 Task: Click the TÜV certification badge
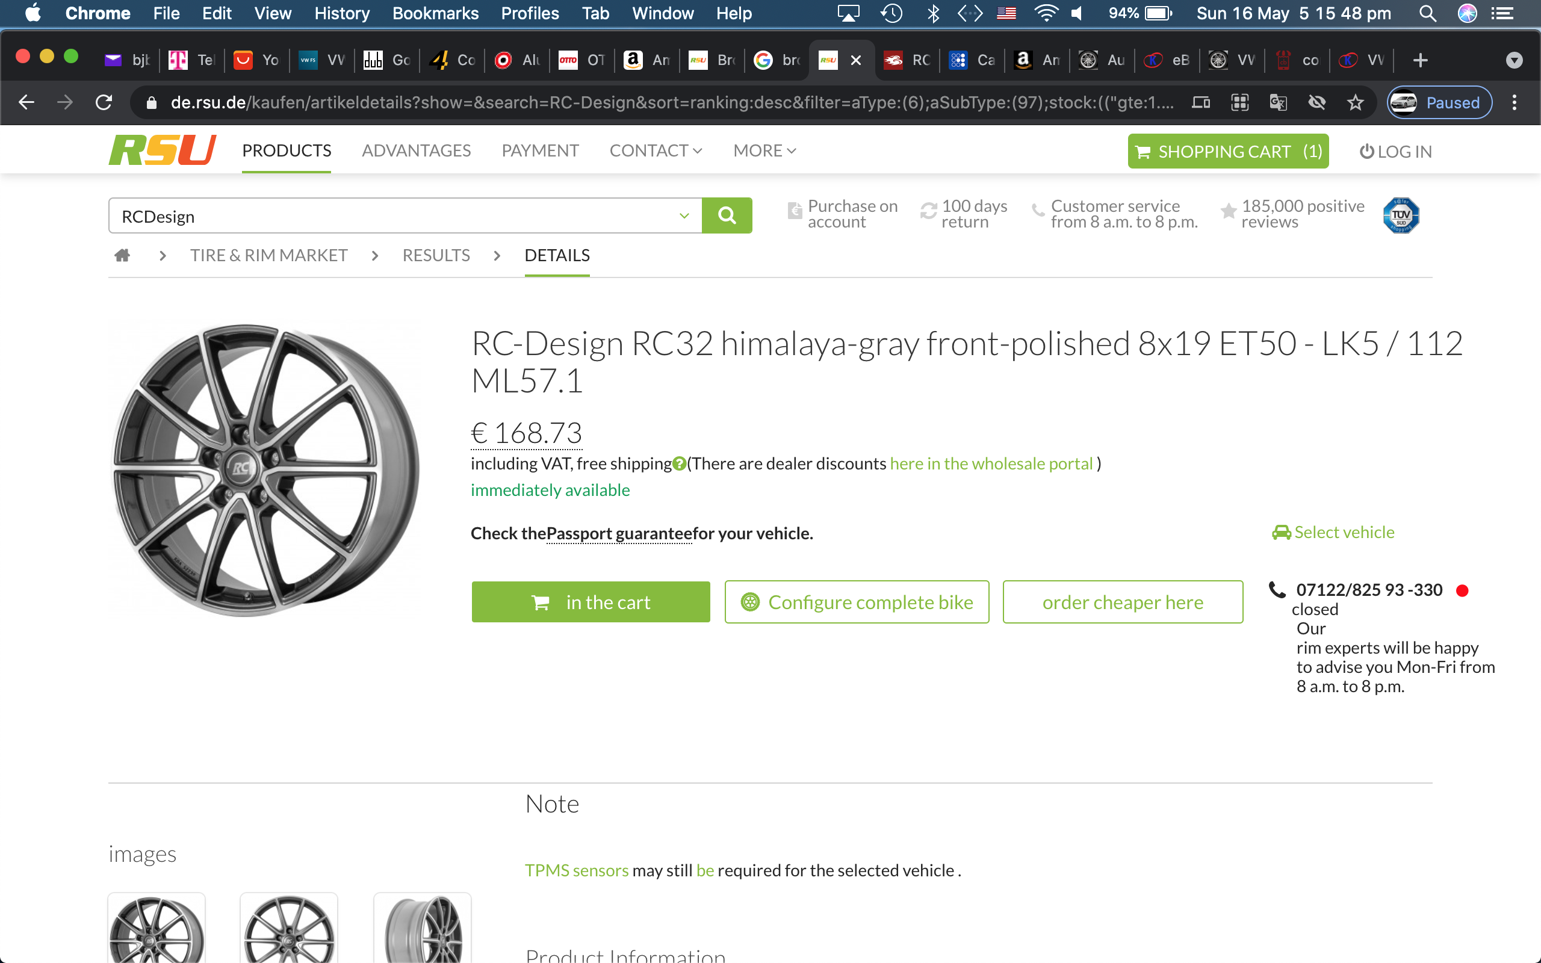pyautogui.click(x=1400, y=215)
